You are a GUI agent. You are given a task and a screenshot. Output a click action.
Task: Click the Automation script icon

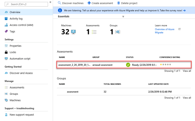(6, 59)
